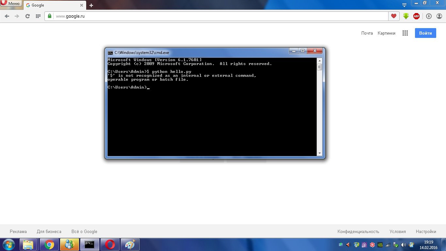The image size is (446, 251).
Task: Click the cmd scrollbar up arrow
Action: [x=320, y=61]
